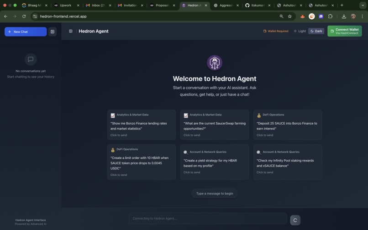Send Deposit 25 SAUCE into Bonzo prompt
The height and width of the screenshot is (230, 368).
[x=288, y=125]
